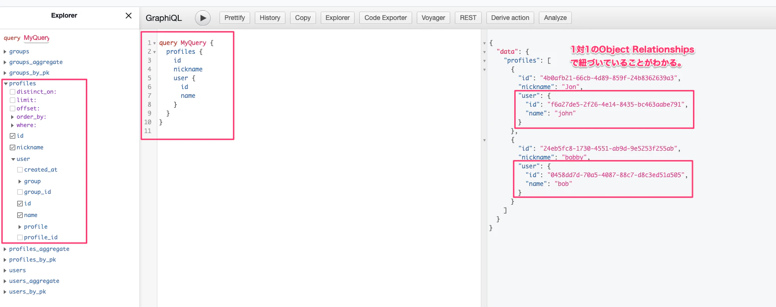The height and width of the screenshot is (307, 776).
Task: Toggle the distinct_on: argument checkbox
Action: click(13, 92)
